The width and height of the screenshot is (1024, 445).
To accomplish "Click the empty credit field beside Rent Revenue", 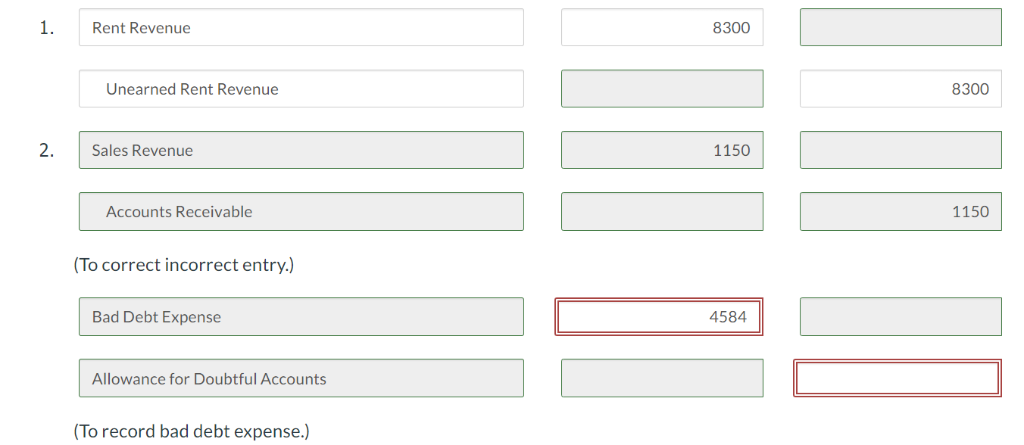I will click(901, 27).
